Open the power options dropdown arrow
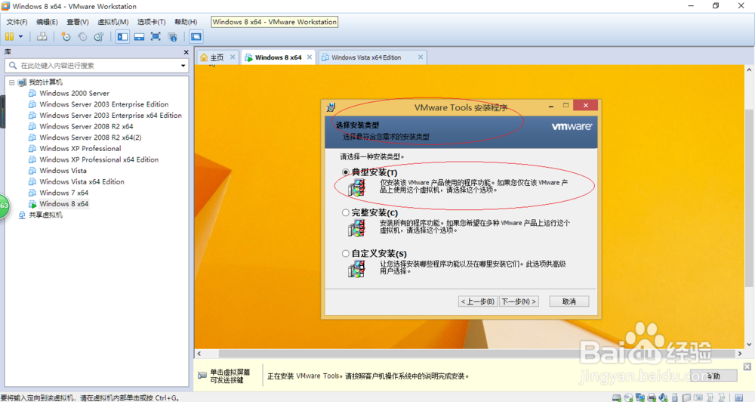The image size is (755, 402). (x=20, y=36)
